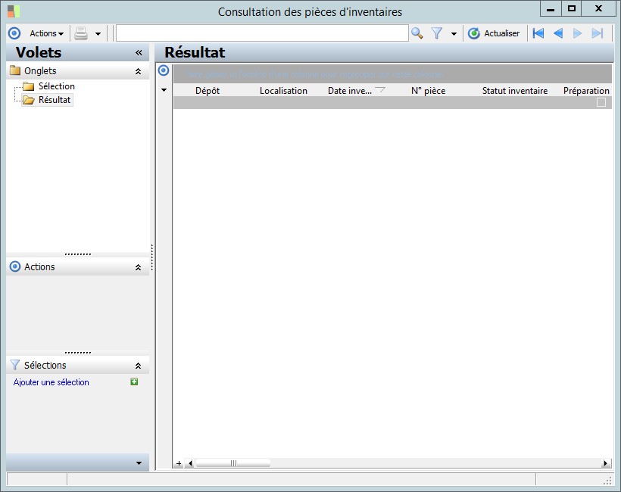Image resolution: width=621 pixels, height=492 pixels.
Task: Sort by the Statut inventaire column
Action: [515, 91]
